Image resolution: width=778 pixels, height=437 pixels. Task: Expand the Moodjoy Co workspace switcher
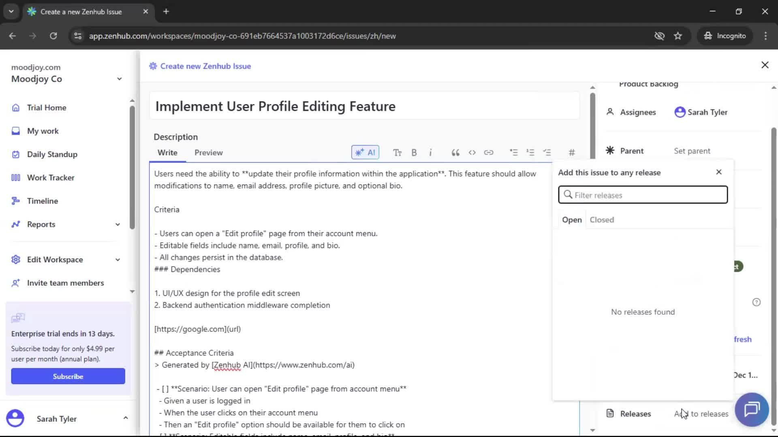coord(119,78)
